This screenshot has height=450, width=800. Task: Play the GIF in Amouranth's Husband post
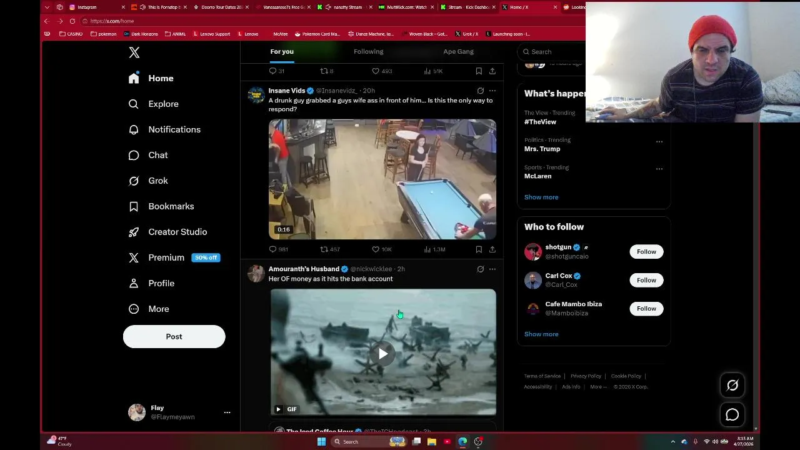pos(383,354)
